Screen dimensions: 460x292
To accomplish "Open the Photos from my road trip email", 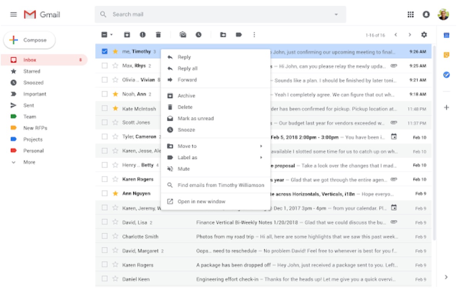I will (x=264, y=236).
